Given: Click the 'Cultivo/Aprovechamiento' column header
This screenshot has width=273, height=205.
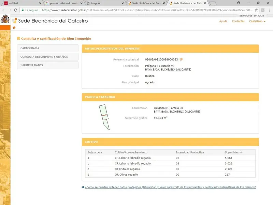Looking at the screenshot, I should 131,152.
